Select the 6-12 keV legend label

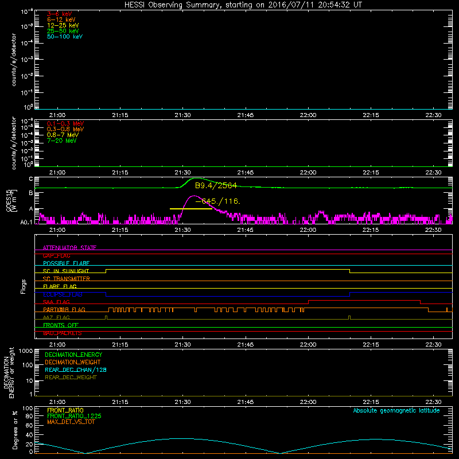(61, 20)
